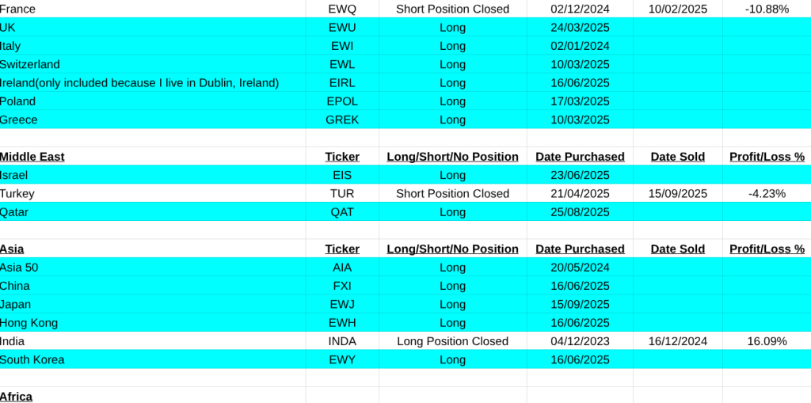Select the 16.09% profit cell
The image size is (811, 403).
pos(766,341)
